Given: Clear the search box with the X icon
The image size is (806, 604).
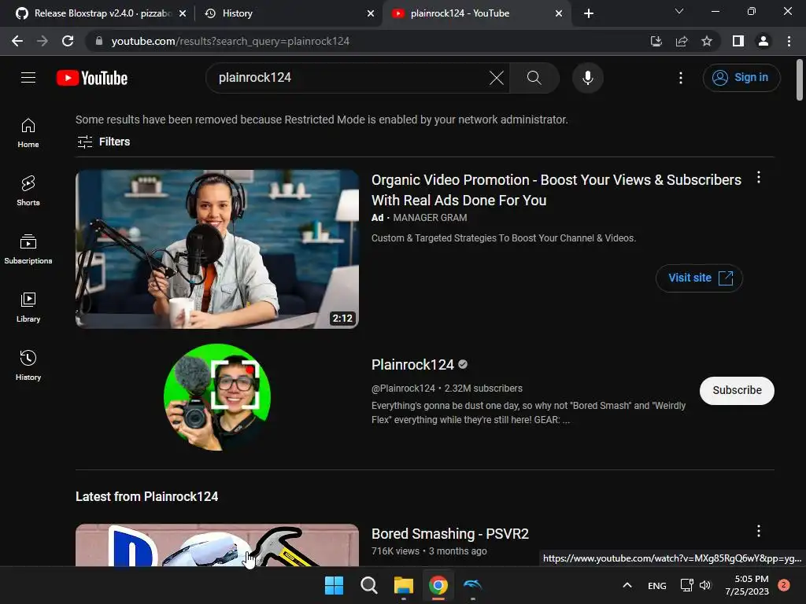Looking at the screenshot, I should [497, 78].
